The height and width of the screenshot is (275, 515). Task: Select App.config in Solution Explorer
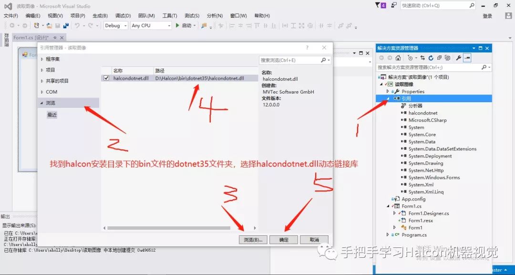(x=413, y=199)
